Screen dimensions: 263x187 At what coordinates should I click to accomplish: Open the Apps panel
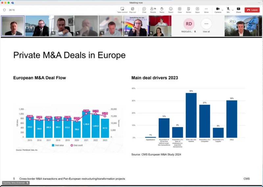click(197, 10)
